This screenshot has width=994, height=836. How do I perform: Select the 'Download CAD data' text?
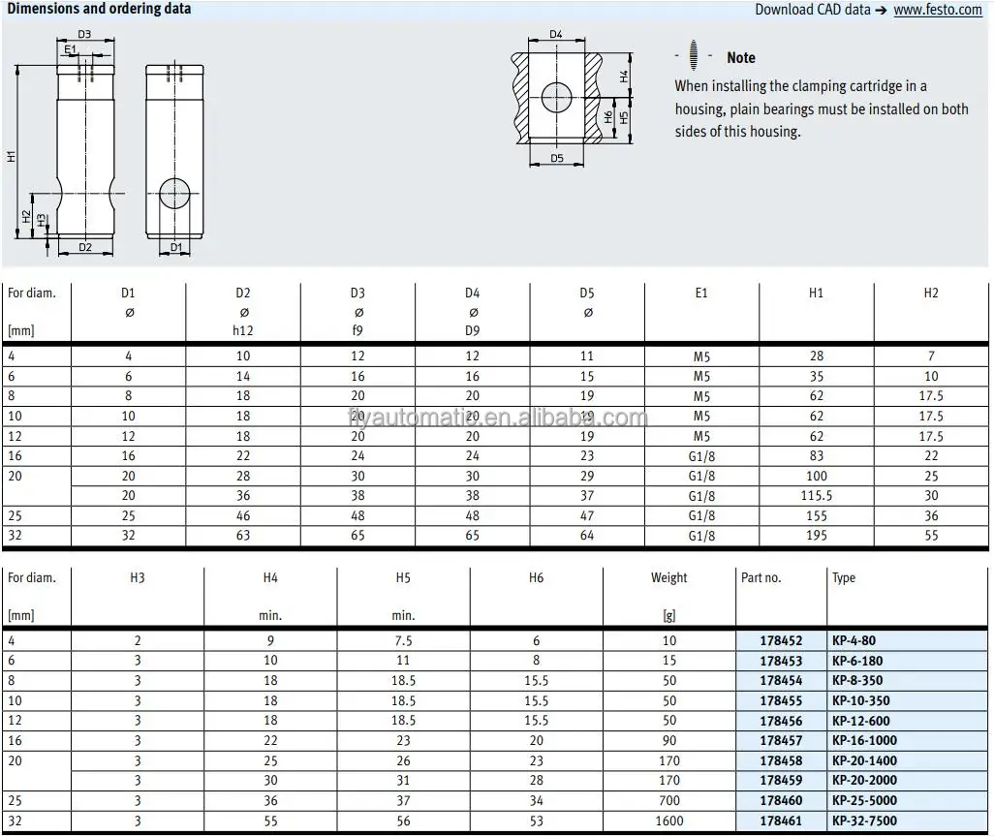coord(813,10)
